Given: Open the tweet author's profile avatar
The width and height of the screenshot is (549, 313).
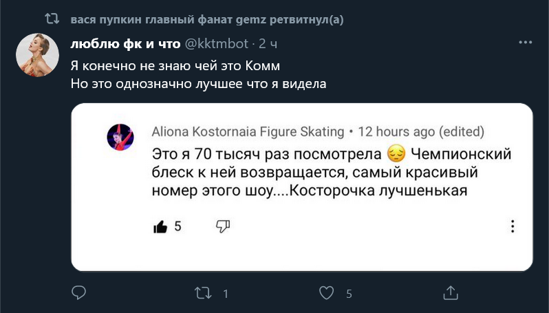Looking at the screenshot, I should [36, 54].
